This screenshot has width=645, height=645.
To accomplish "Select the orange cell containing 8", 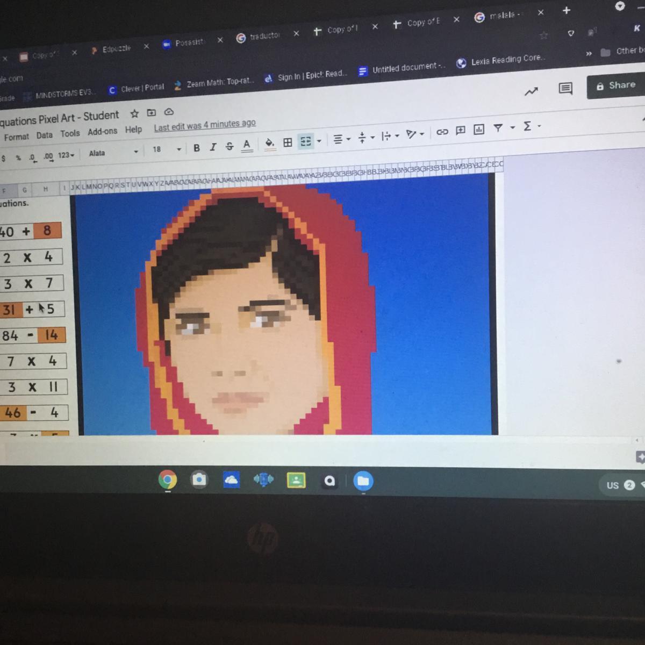I will click(47, 231).
